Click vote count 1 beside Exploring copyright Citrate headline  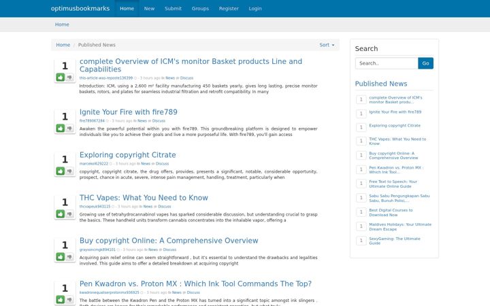[65, 160]
